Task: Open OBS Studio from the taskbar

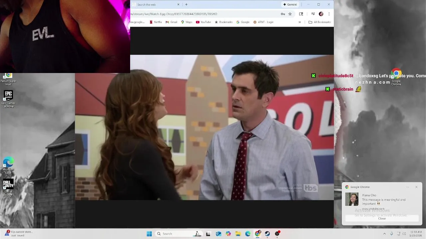Action: [277, 234]
